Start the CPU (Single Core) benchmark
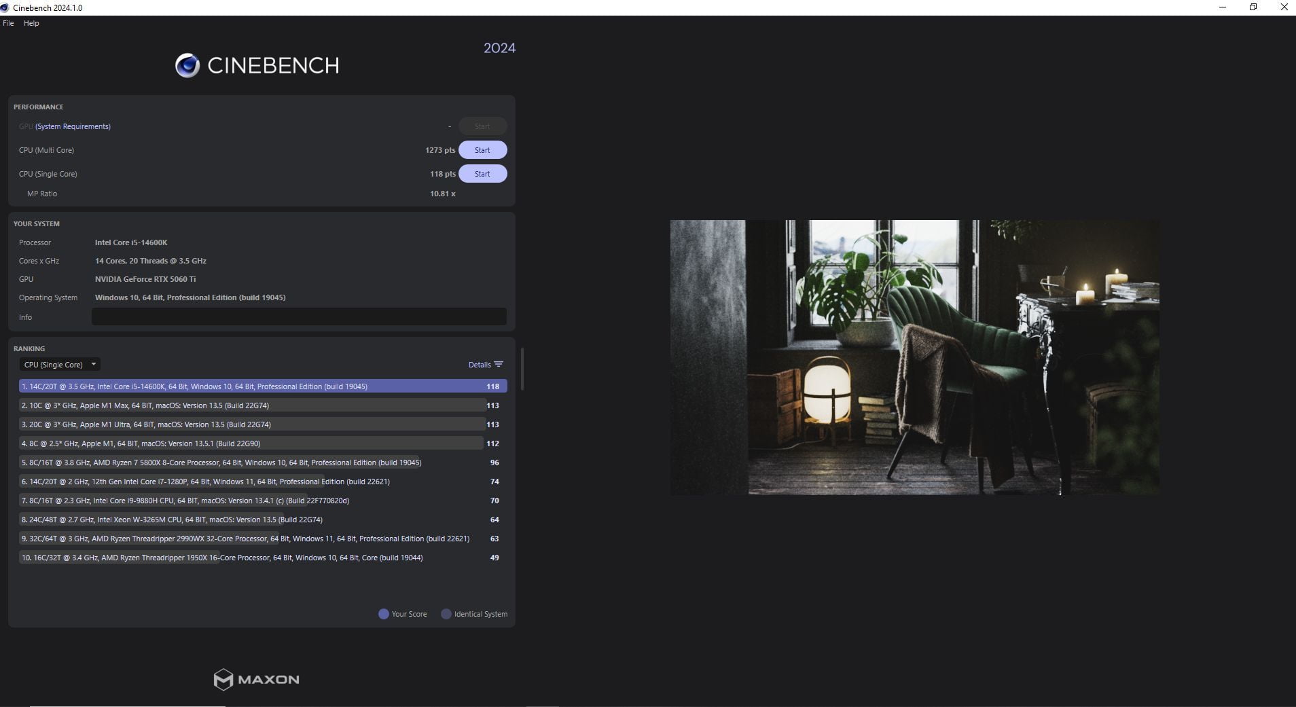Screen dimensions: 1296x707 482,174
